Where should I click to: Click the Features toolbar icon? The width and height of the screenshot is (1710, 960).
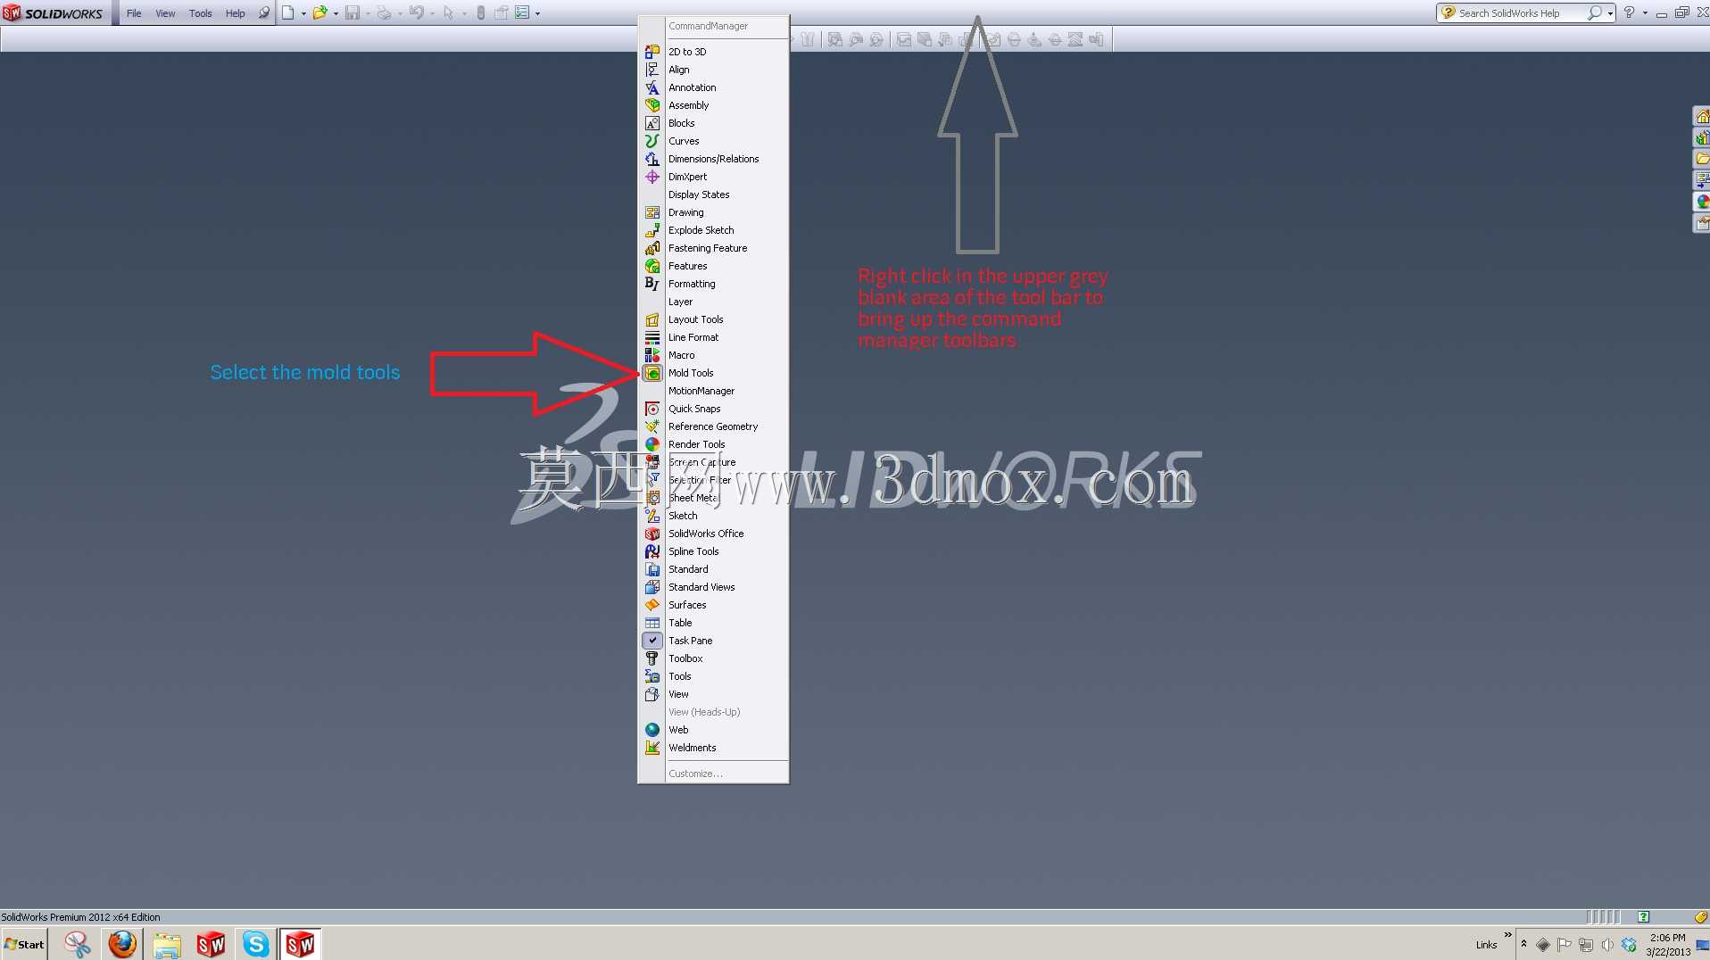coord(652,266)
